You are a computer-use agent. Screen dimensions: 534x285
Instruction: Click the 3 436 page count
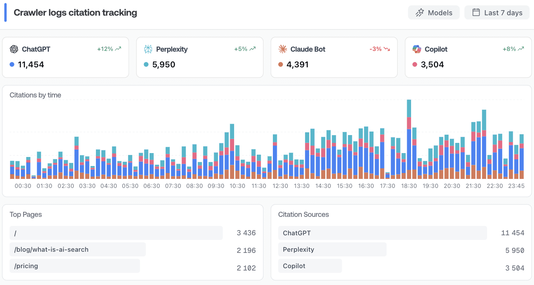pyautogui.click(x=246, y=233)
